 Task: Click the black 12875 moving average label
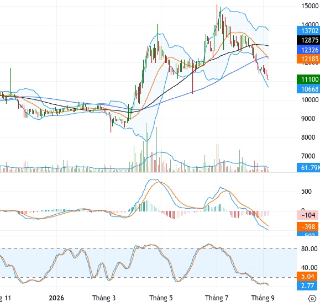tap(308, 40)
